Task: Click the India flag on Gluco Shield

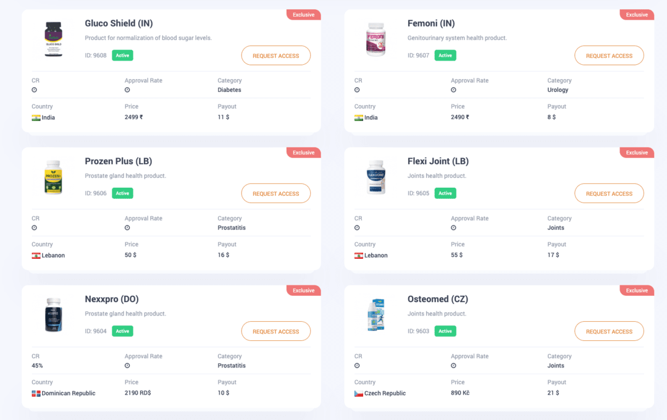Action: [x=36, y=117]
